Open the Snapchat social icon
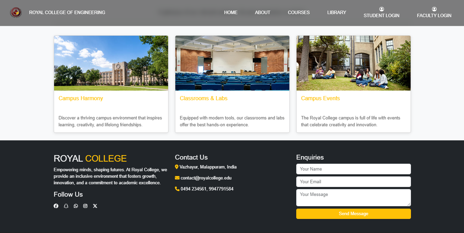The image size is (464, 233). point(66,206)
